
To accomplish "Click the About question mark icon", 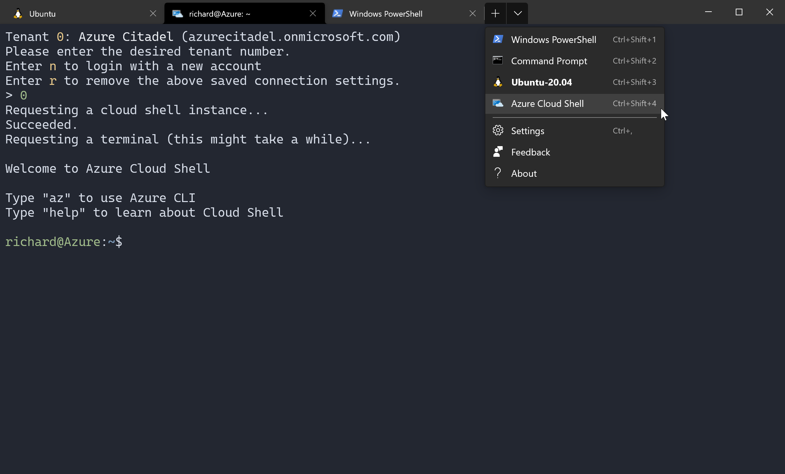I will click(x=498, y=173).
